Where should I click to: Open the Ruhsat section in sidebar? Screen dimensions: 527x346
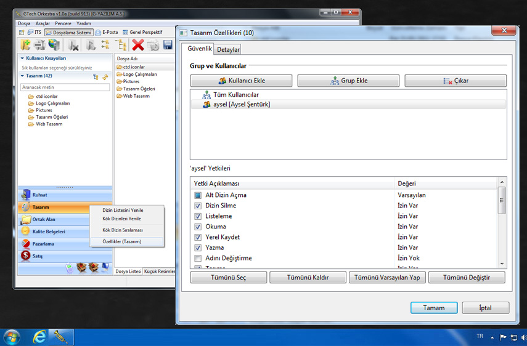[x=39, y=195]
